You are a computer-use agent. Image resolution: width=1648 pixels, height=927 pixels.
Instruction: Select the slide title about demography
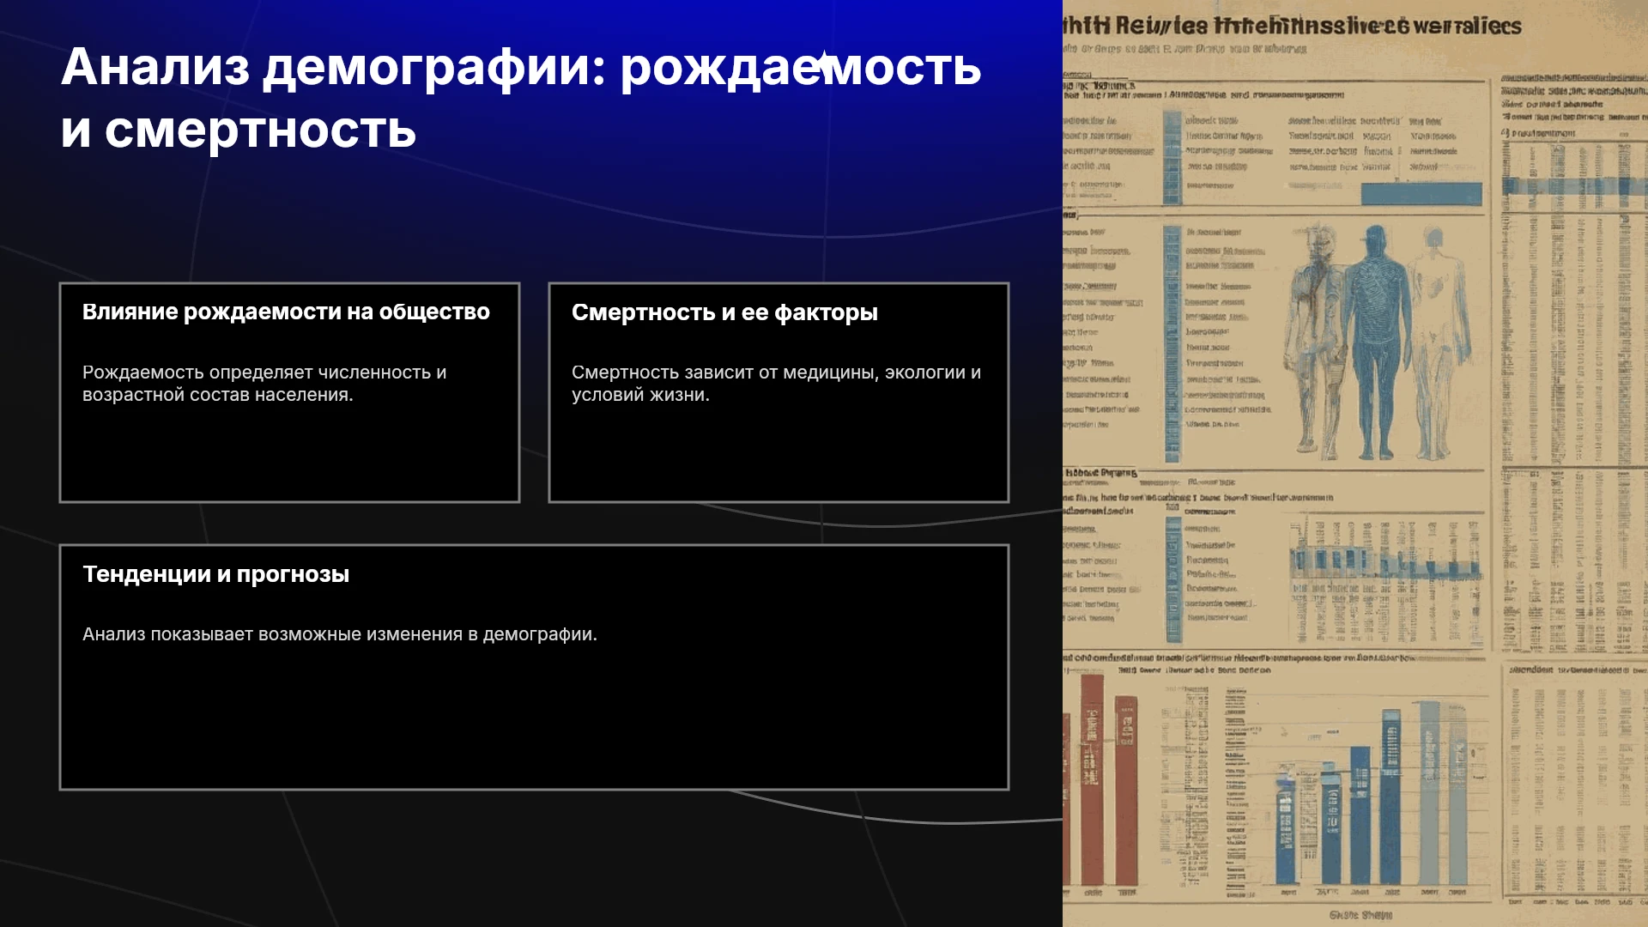(x=520, y=98)
